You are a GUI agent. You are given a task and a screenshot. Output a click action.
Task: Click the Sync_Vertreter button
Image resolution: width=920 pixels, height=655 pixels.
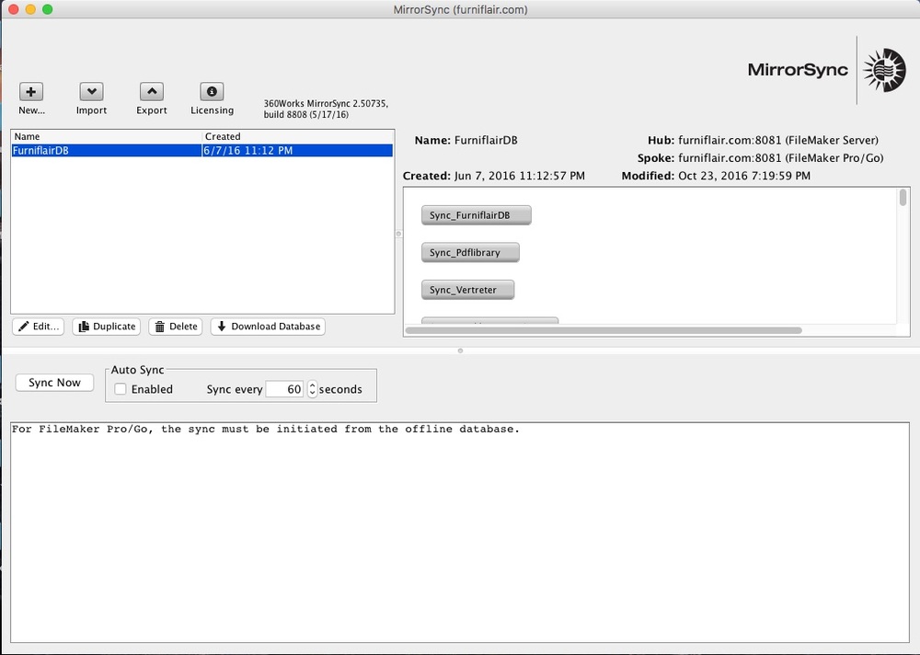tap(468, 290)
